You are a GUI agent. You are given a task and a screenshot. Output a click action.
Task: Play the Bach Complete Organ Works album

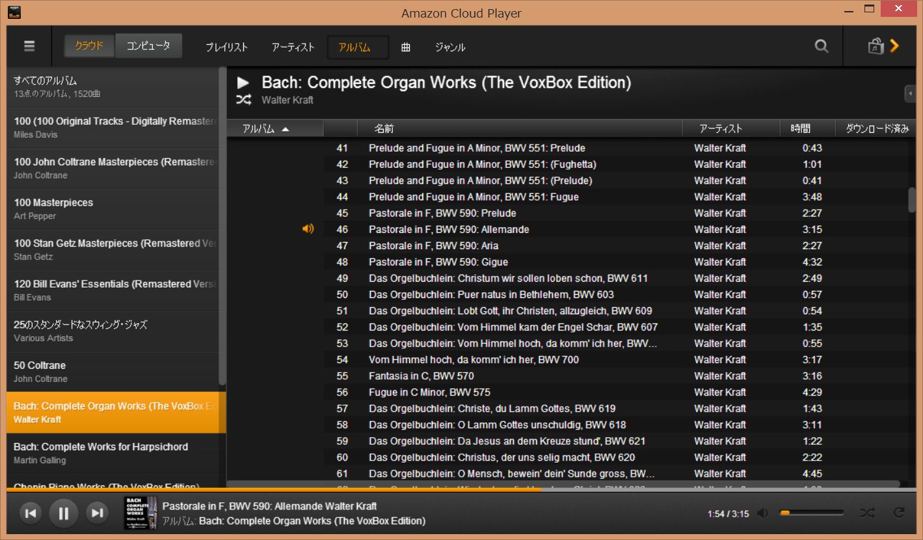click(x=243, y=83)
